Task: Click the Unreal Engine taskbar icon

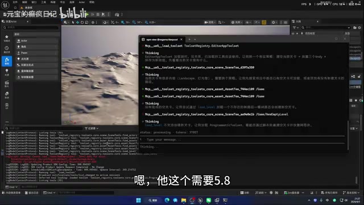Action: click(200, 200)
